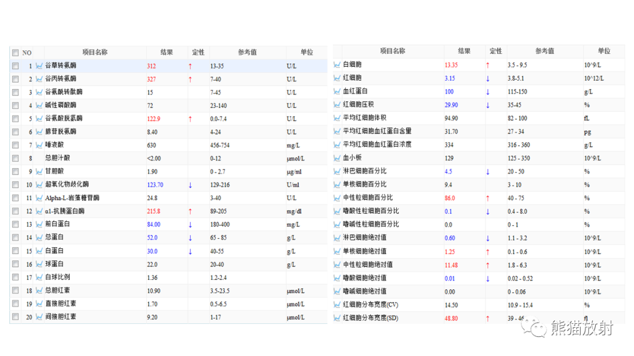Sort by left table 项目名称 header
634x356 pixels.
click(95, 52)
